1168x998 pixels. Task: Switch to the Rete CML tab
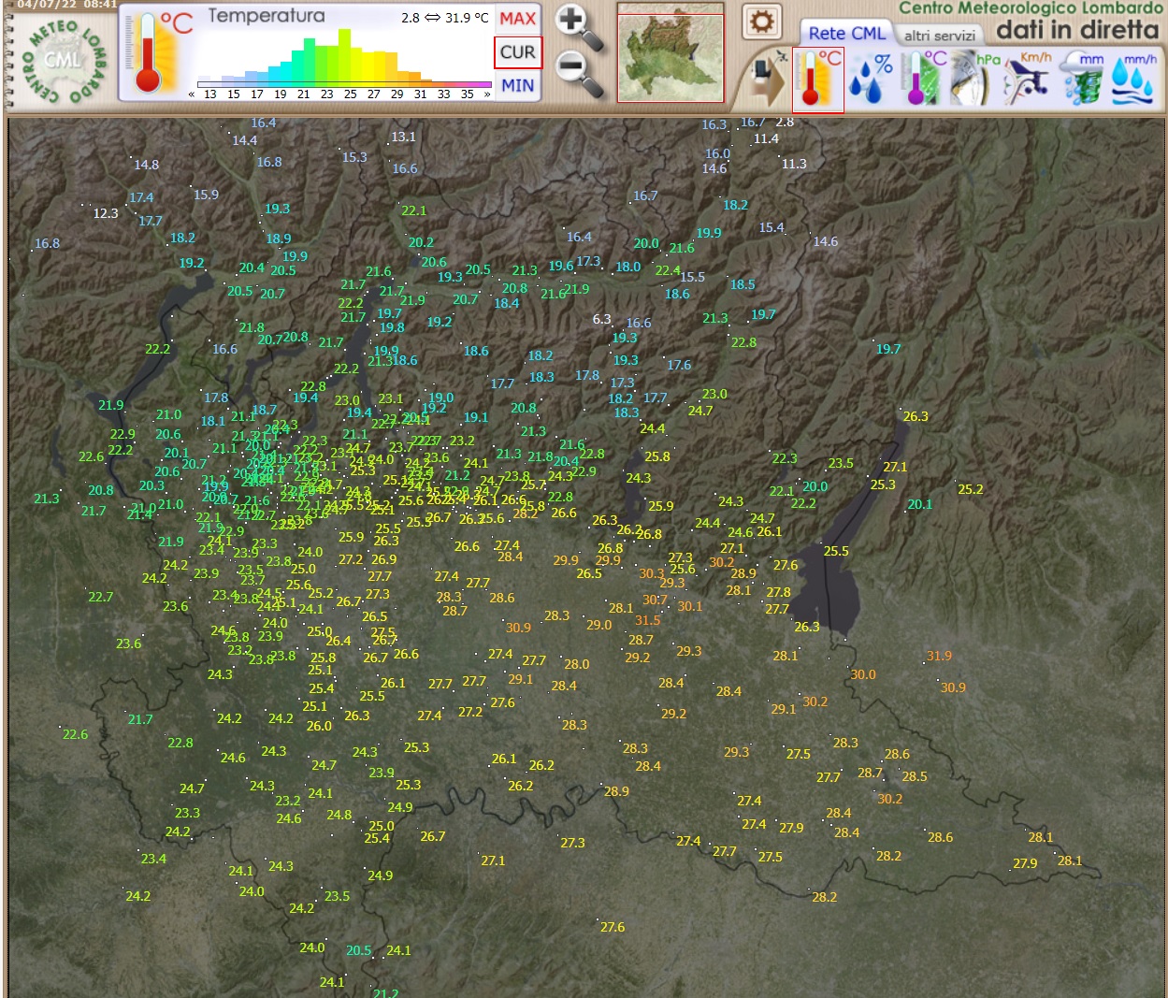click(x=846, y=34)
